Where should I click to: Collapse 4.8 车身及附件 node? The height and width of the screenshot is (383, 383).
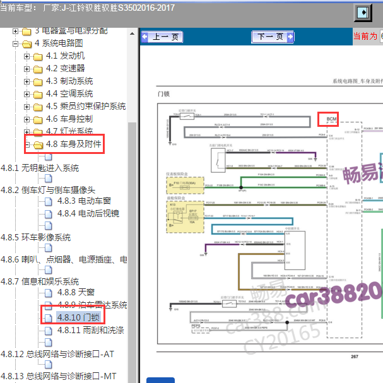[27, 144]
